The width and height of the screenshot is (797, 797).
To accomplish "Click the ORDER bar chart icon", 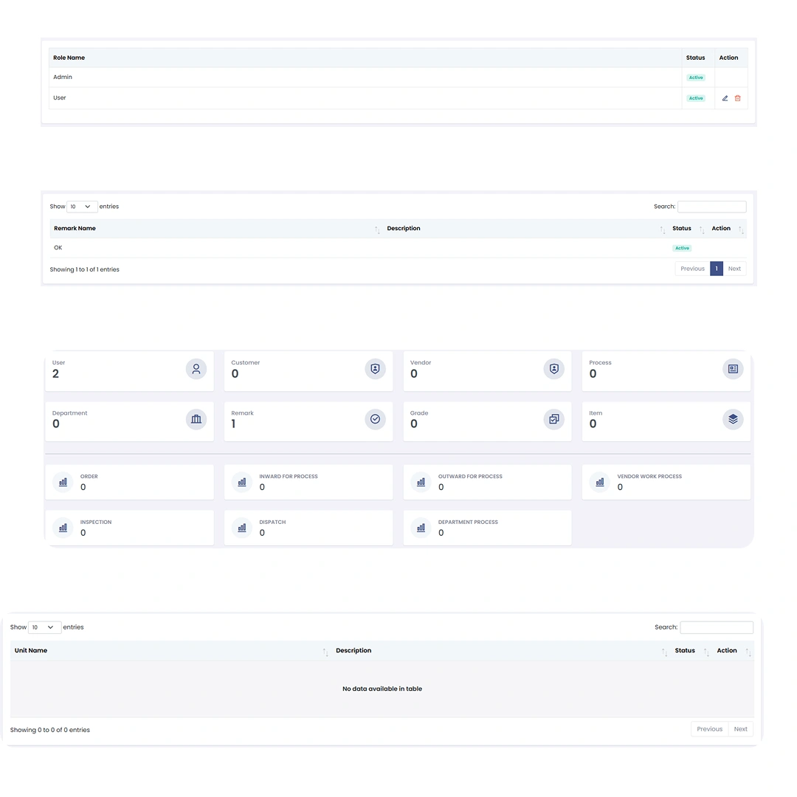I will point(63,482).
